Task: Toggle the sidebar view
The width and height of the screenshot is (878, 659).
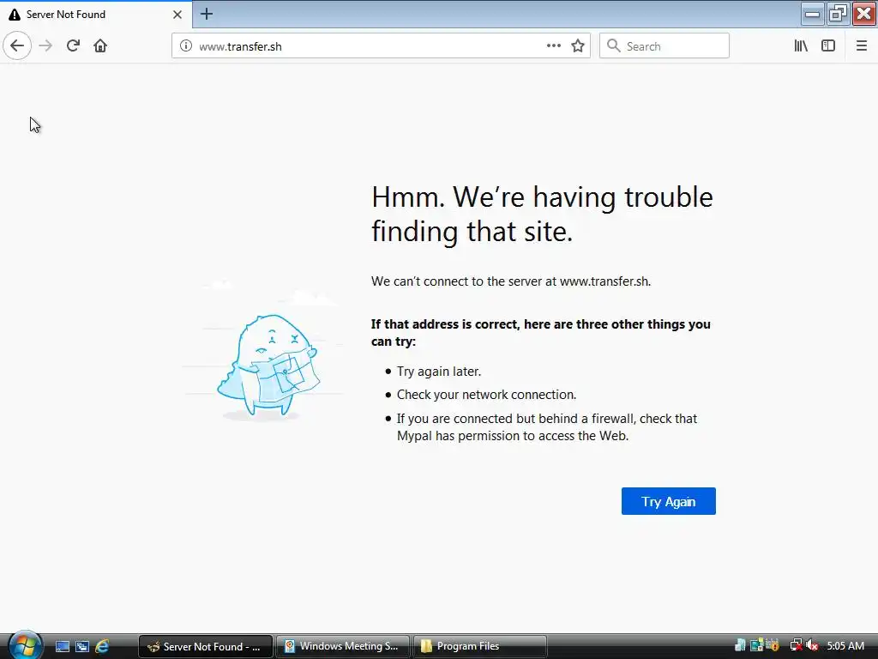Action: [x=828, y=46]
